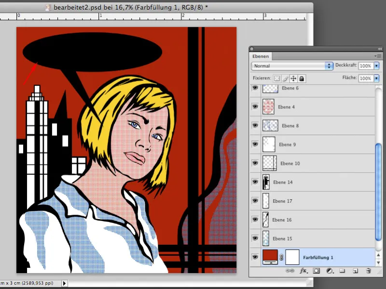Lock image pixels with brush icon
The image size is (386, 289).
pyautogui.click(x=285, y=79)
